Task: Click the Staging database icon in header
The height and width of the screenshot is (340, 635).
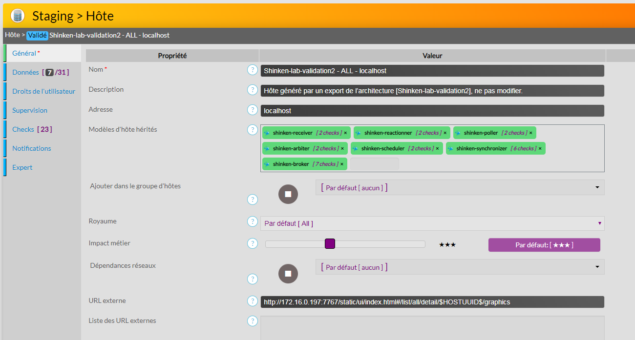Action: [18, 16]
